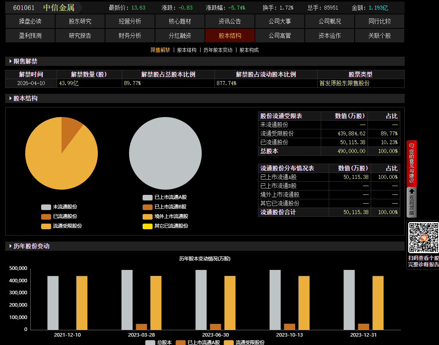Collapse the 历年股份变动 section triangle
This screenshot has height=345, width=439.
point(10,246)
